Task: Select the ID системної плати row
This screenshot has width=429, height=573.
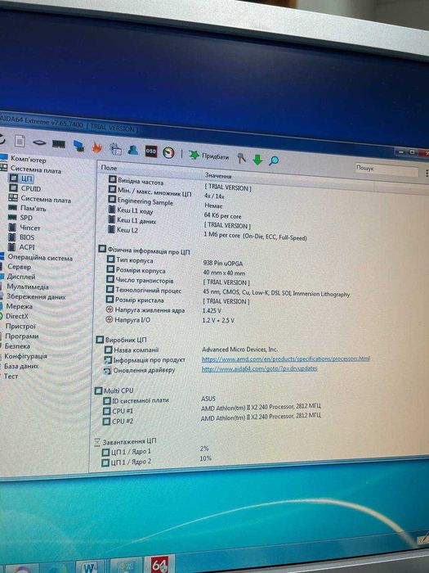Action: (x=160, y=399)
